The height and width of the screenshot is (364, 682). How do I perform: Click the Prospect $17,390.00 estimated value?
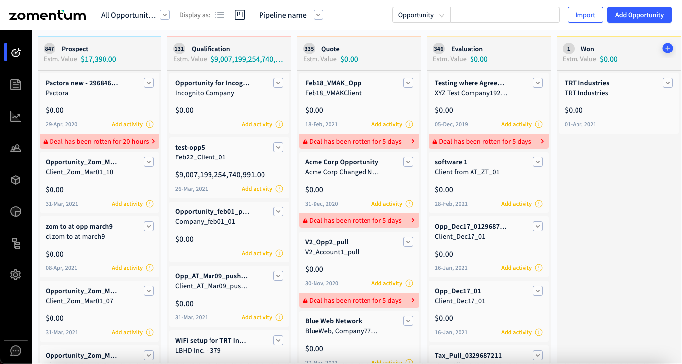[99, 59]
